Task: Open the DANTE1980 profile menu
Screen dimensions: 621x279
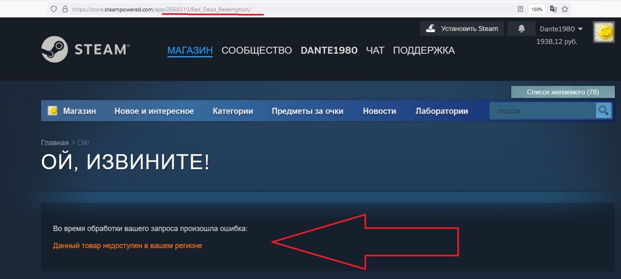Action: [329, 51]
